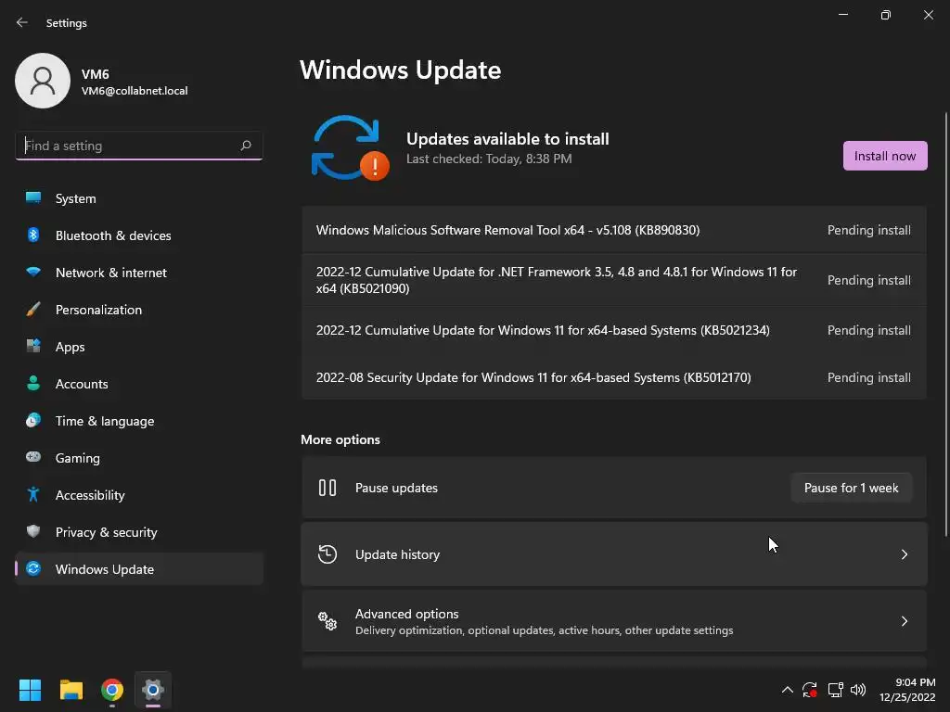Show hidden tray icons chevron
950x712 pixels.
[787, 690]
